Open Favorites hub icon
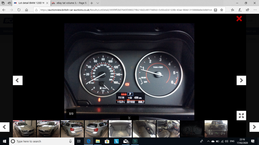Screen dimensions: 259x145 coord(232,10)
